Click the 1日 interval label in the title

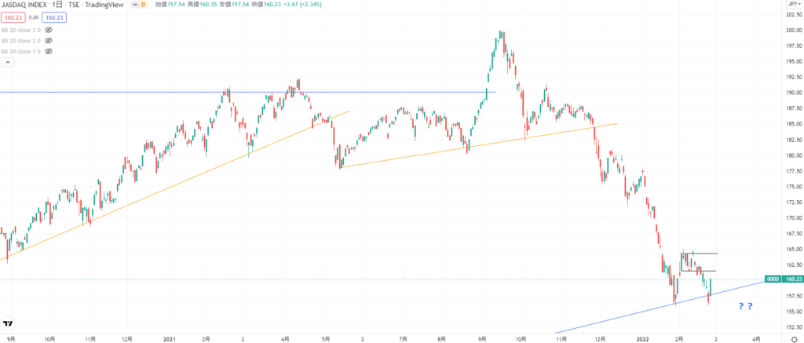(57, 5)
